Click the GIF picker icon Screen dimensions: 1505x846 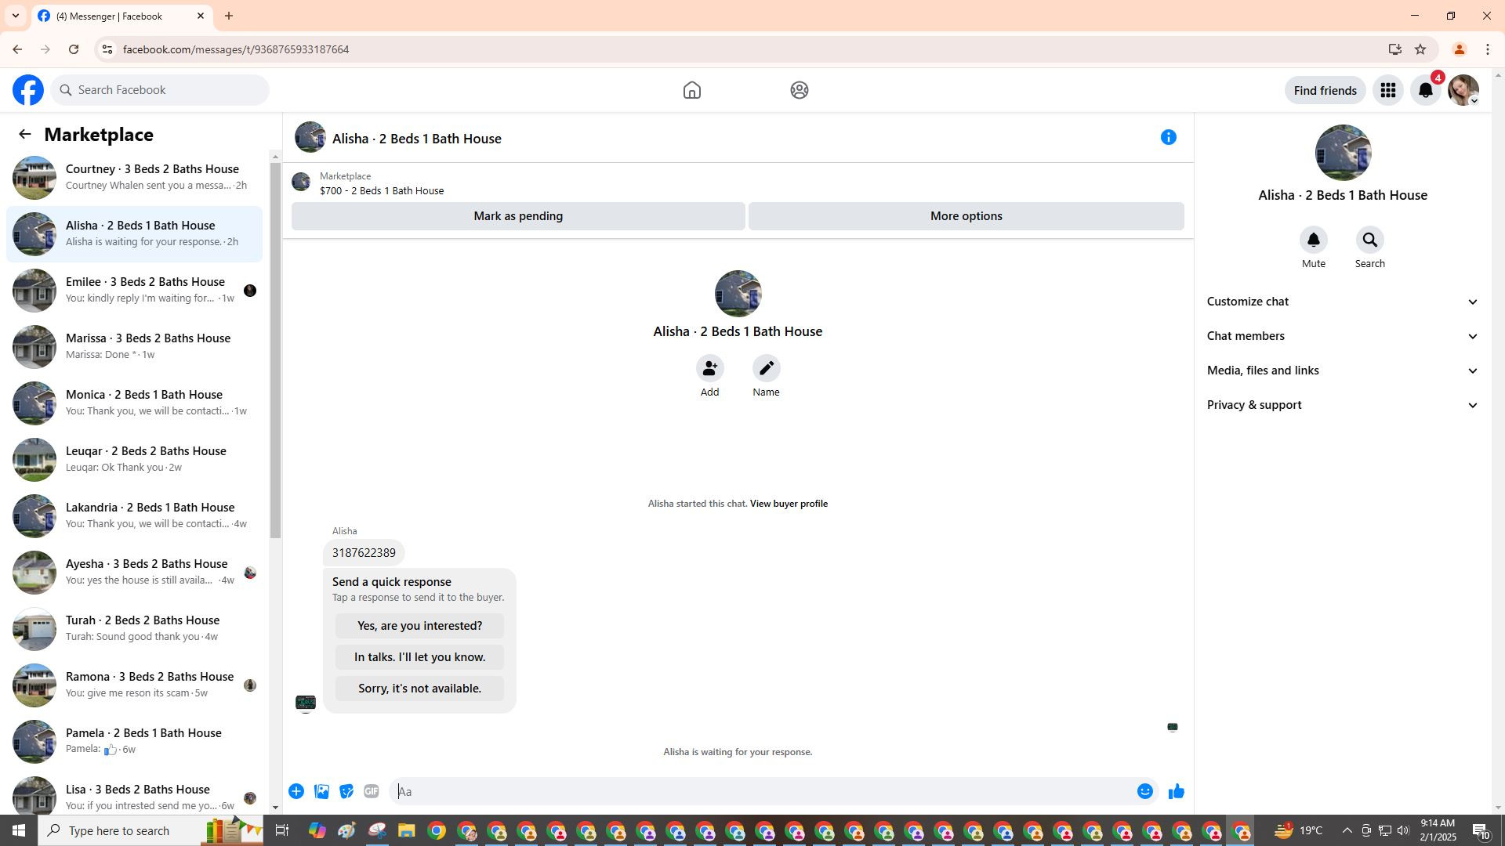pyautogui.click(x=372, y=792)
